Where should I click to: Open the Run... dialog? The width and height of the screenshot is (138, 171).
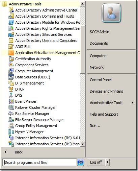coord(95,126)
